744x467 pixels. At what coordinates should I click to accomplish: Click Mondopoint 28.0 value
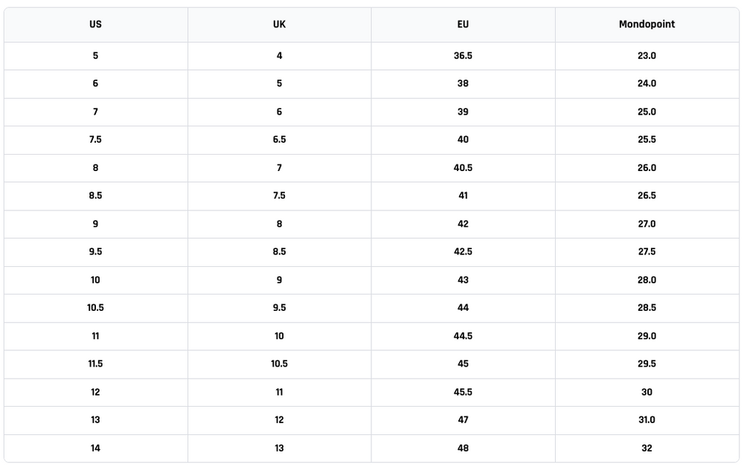point(647,280)
